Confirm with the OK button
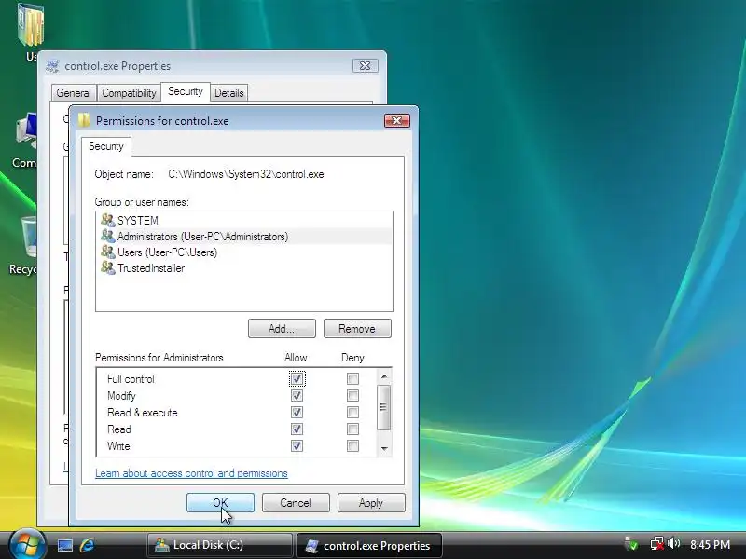The height and width of the screenshot is (559, 746). point(220,502)
